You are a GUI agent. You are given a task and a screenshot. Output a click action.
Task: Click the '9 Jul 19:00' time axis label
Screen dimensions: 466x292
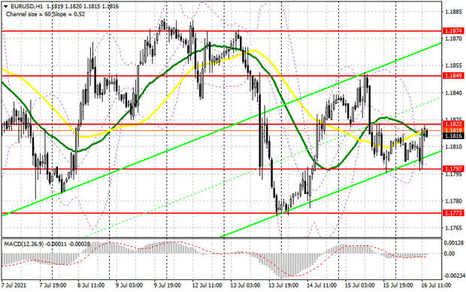click(168, 285)
